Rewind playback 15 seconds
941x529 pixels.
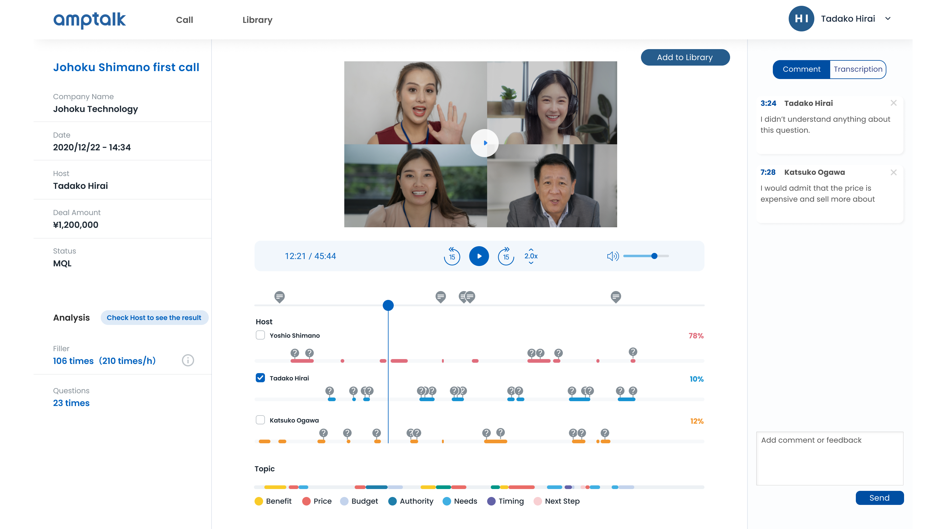point(452,256)
